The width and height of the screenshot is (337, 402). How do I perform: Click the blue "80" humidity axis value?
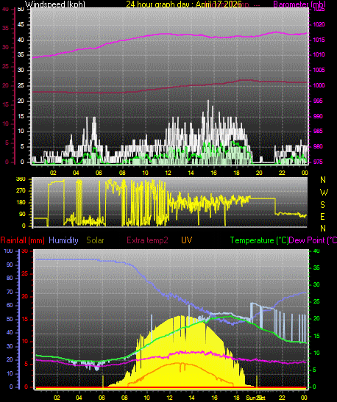[10, 279]
